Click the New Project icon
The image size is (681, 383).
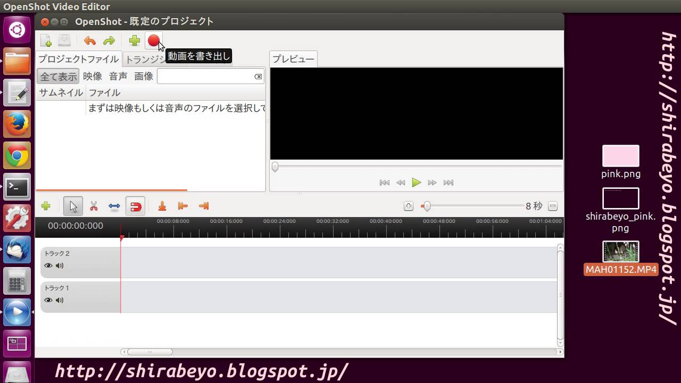point(46,40)
